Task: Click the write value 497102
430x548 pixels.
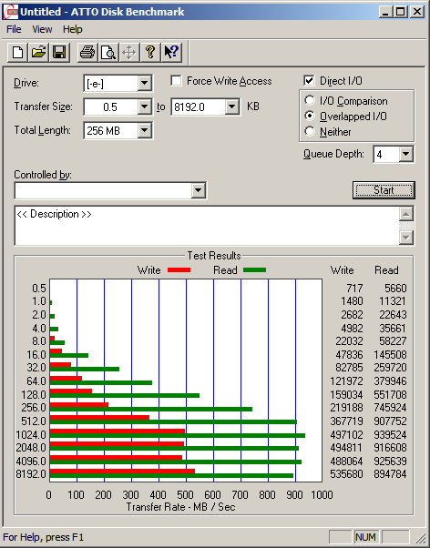Action: pos(346,435)
